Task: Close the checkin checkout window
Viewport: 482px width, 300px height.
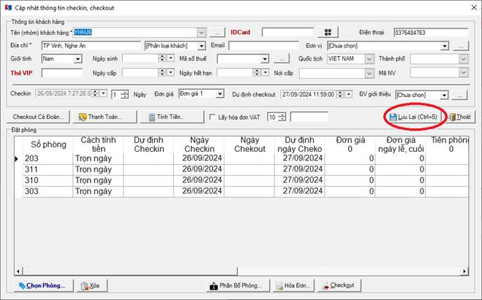Action: coord(474,8)
